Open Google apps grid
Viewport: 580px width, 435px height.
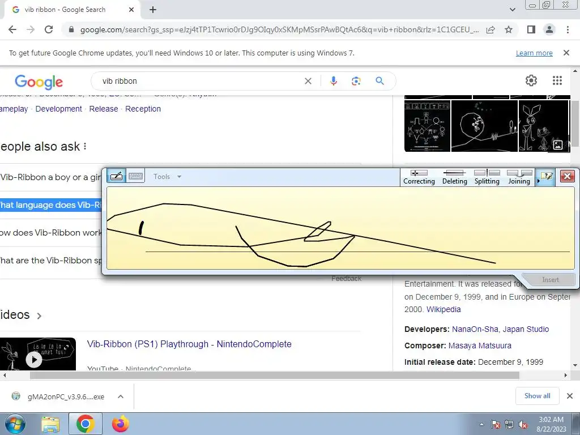click(557, 80)
